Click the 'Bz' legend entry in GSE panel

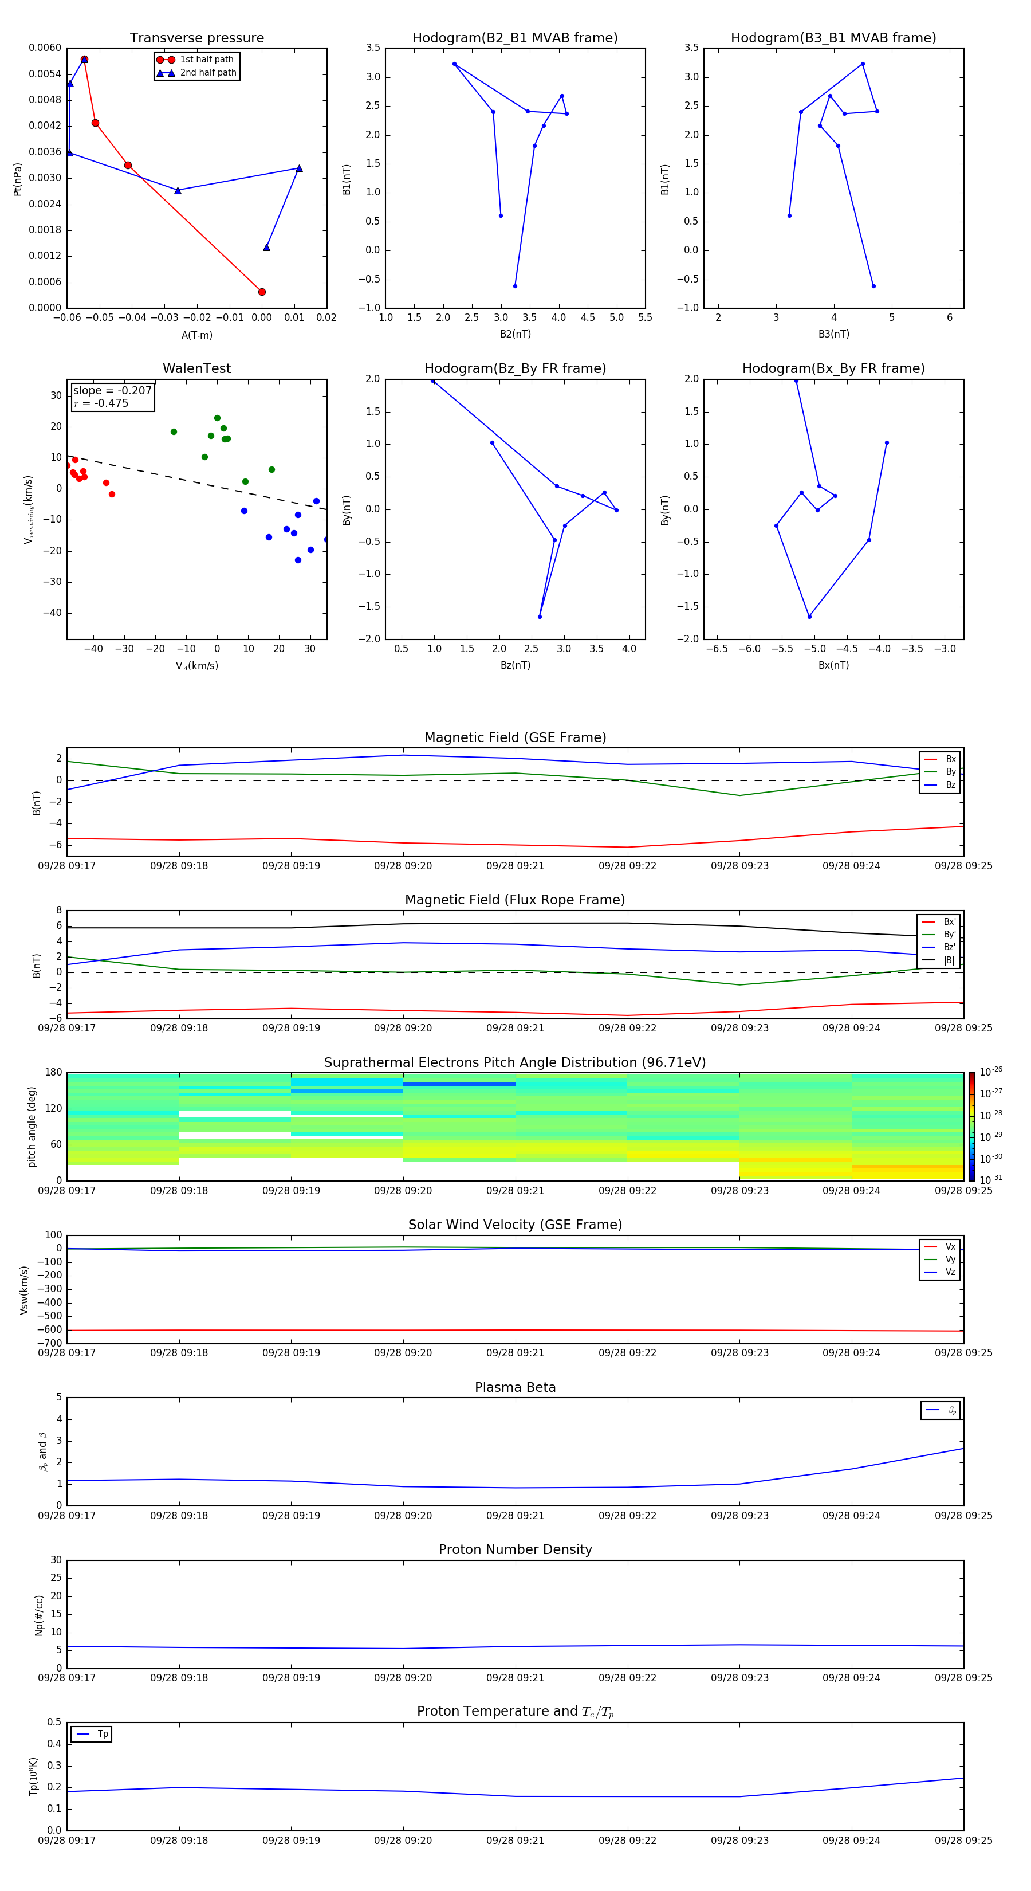(940, 784)
